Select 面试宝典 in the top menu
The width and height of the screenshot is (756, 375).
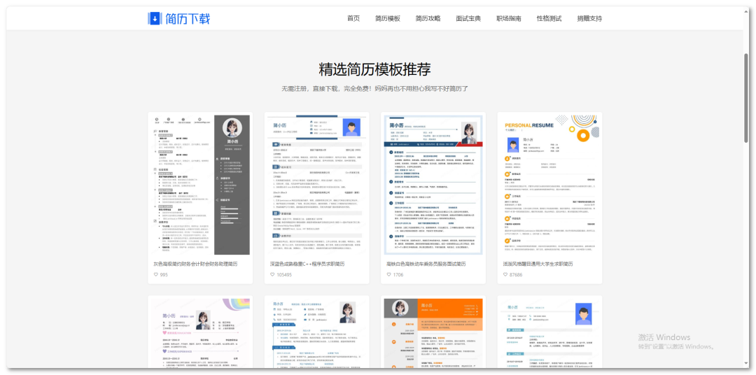(468, 19)
